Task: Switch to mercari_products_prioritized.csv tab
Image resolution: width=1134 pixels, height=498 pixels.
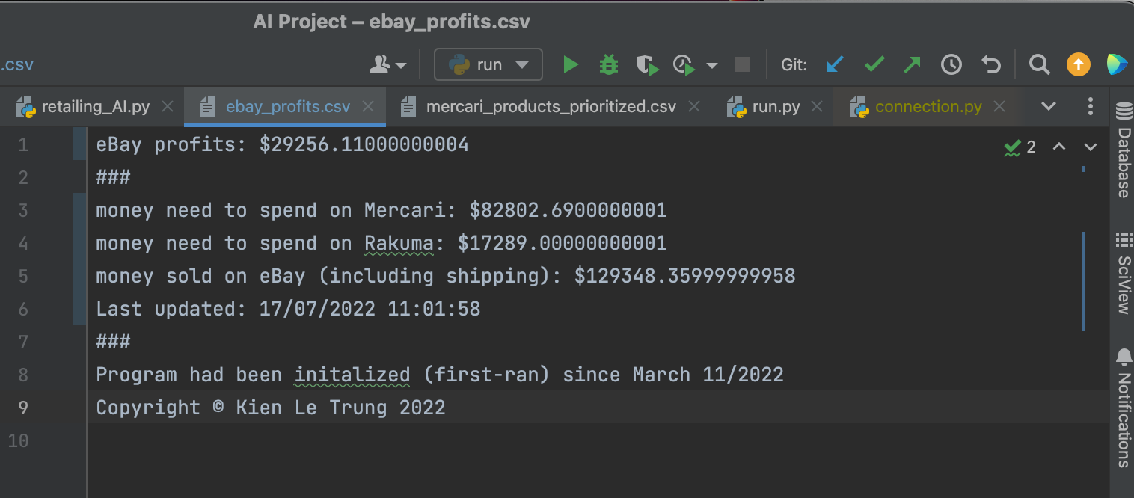Action: point(551,107)
